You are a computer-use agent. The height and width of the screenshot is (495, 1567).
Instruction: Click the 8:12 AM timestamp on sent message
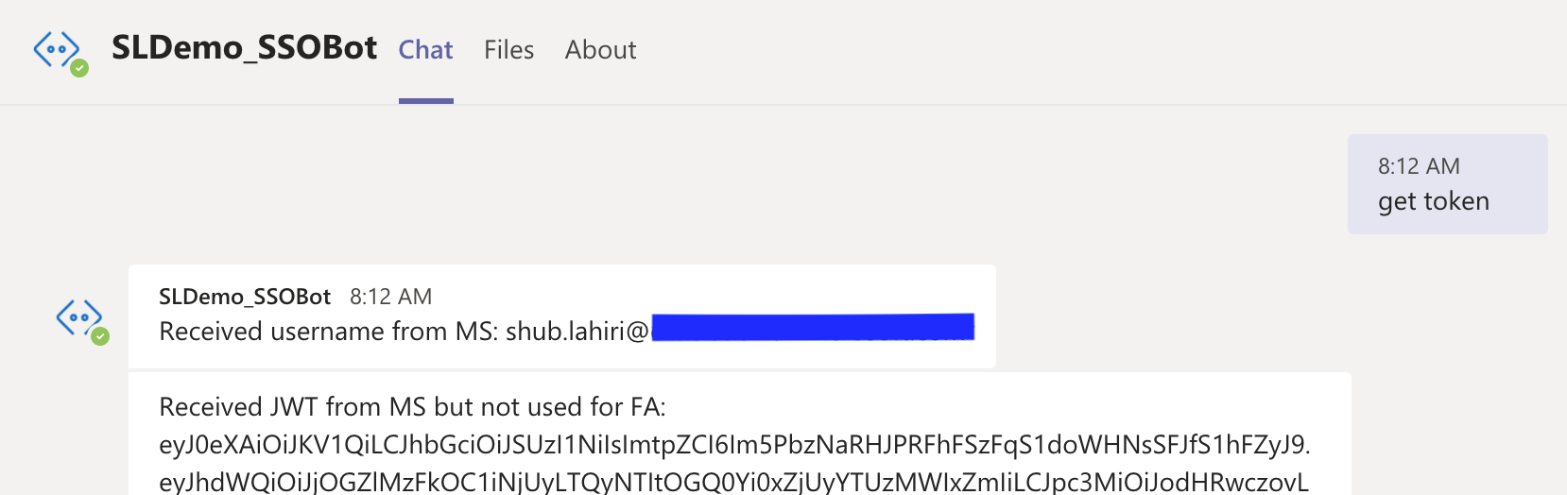coord(1418,166)
